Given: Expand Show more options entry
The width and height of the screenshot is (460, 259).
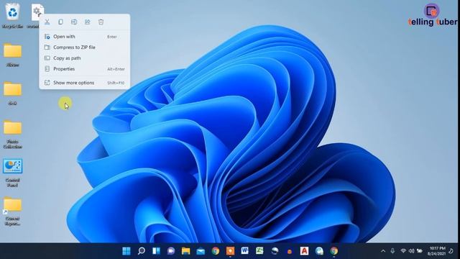Looking at the screenshot, I should [85, 83].
